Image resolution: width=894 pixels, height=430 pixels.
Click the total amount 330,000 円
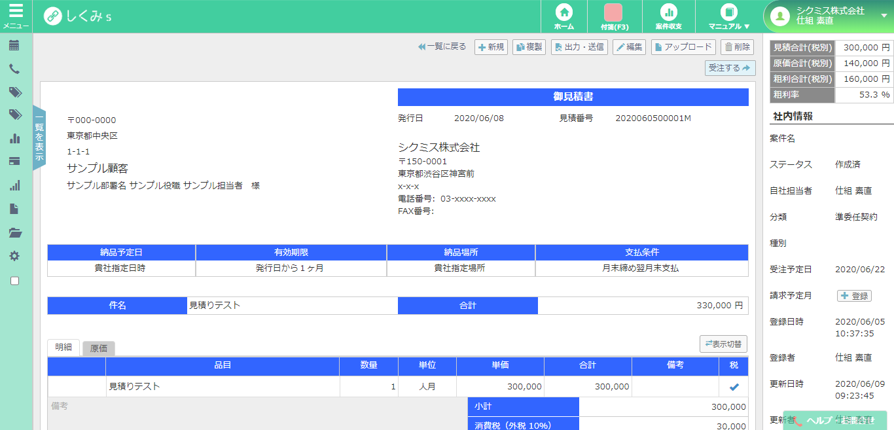(719, 306)
